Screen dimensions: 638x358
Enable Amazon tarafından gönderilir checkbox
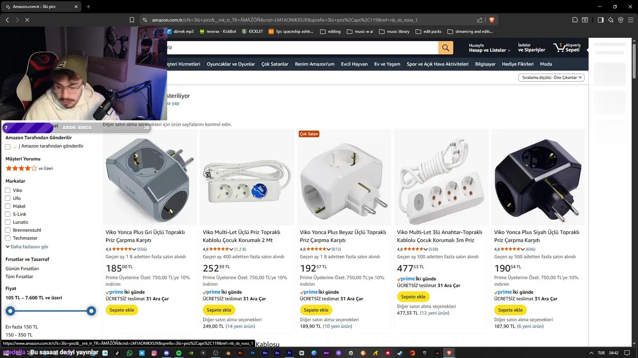8,147
